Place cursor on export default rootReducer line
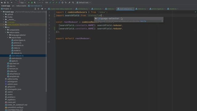The image size is (197, 111). [x=73, y=38]
